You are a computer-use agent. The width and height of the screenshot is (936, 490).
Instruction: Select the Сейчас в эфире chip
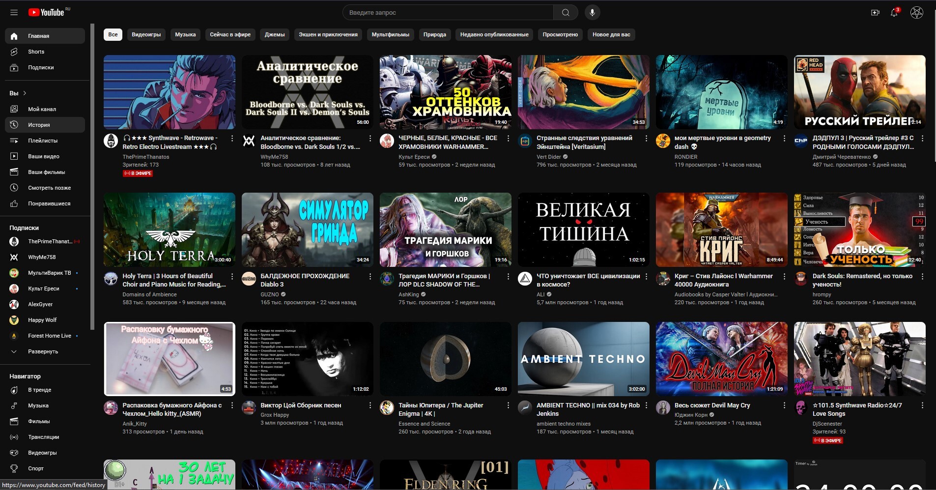230,34
